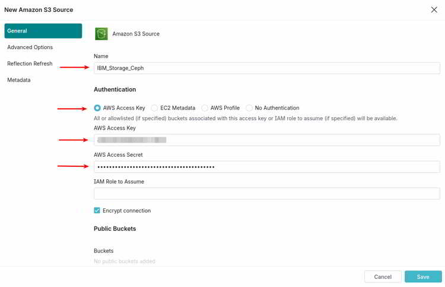Close the New Amazon S3 Source dialog
The height and width of the screenshot is (287, 445).
point(434,10)
